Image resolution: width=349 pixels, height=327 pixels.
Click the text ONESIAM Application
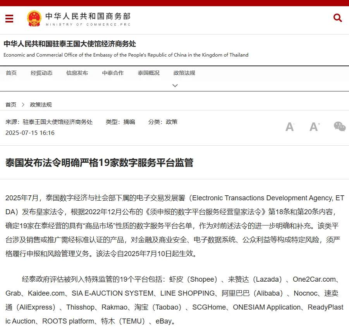click(267, 307)
